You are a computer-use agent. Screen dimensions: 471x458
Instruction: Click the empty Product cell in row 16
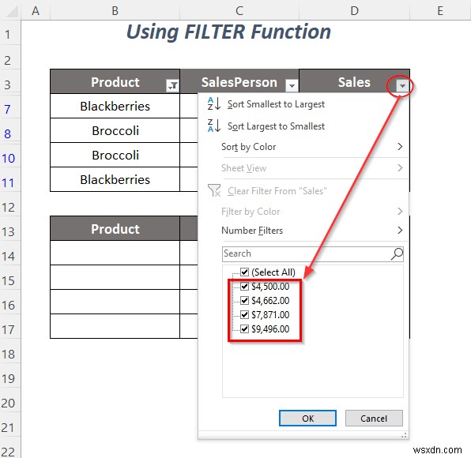[x=115, y=302]
